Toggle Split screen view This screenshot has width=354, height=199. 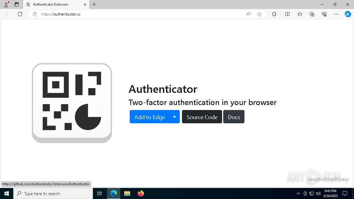287,14
